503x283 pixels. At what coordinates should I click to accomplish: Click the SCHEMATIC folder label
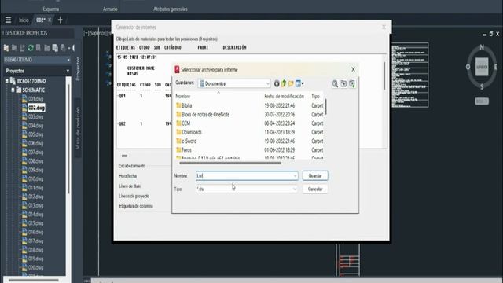[x=33, y=90]
